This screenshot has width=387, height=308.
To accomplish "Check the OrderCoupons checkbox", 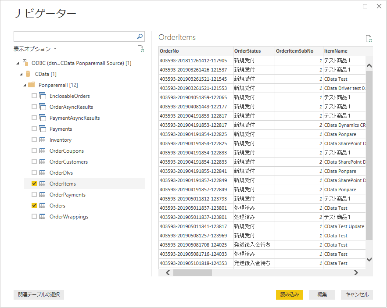I will [34, 151].
